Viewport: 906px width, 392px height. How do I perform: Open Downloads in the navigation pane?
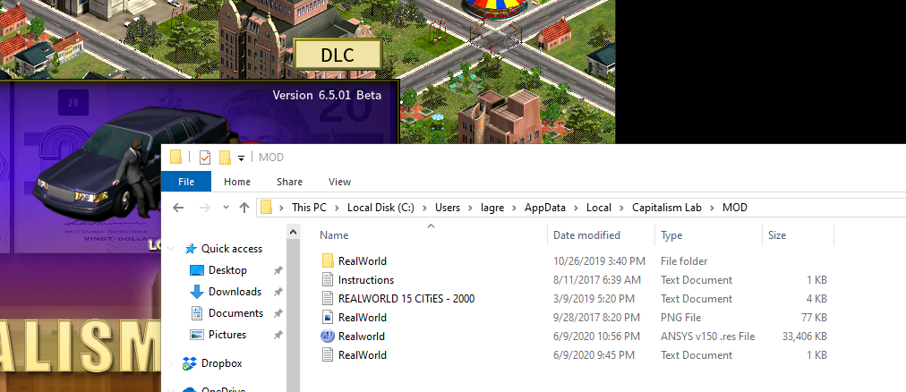235,292
